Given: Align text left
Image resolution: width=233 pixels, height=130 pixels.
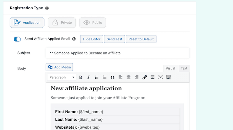Looking at the screenshot, I should pos(121,77).
